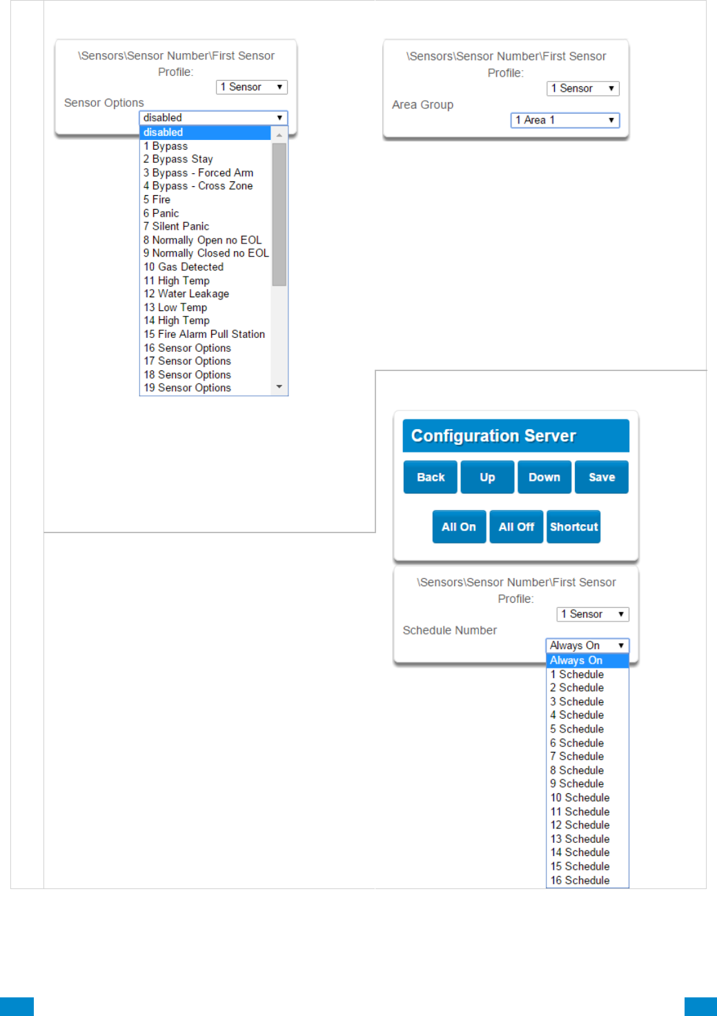Open the Profile dropdown in Schedule Number panel
The height and width of the screenshot is (1016, 717).
click(x=593, y=614)
